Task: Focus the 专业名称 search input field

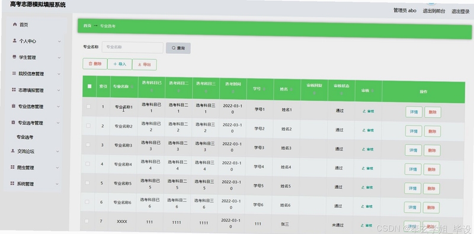Action: pyautogui.click(x=132, y=47)
